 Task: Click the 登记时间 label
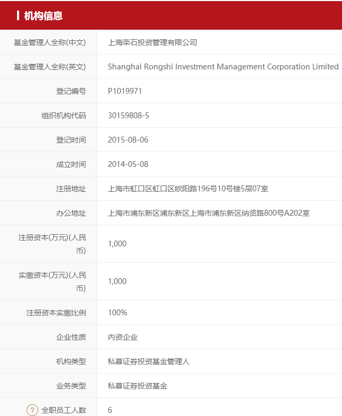pos(71,140)
